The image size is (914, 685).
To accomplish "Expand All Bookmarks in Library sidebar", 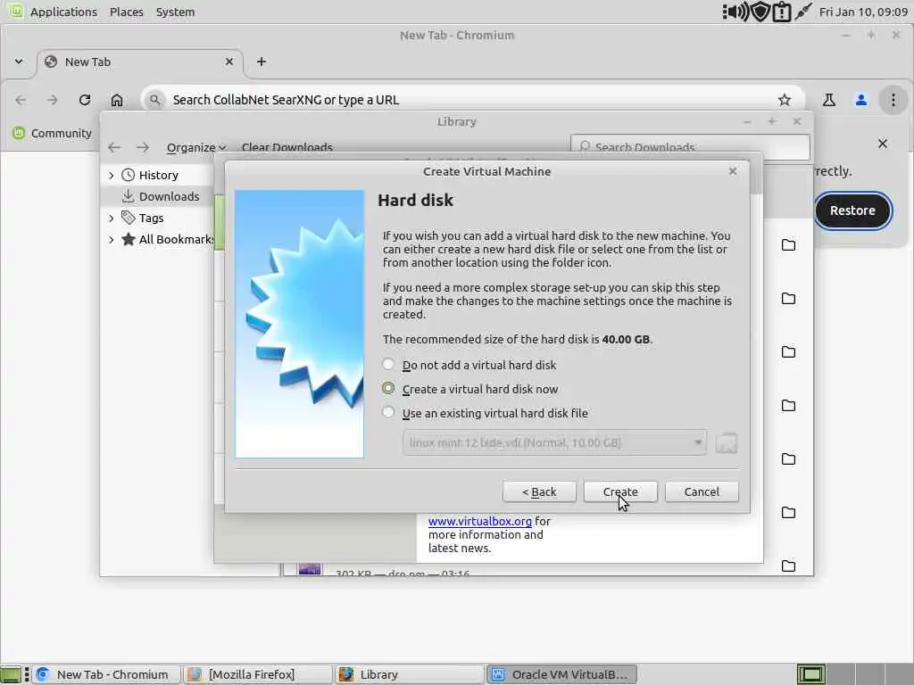I will point(111,239).
